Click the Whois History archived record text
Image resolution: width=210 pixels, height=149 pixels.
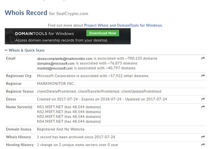tap(76, 137)
